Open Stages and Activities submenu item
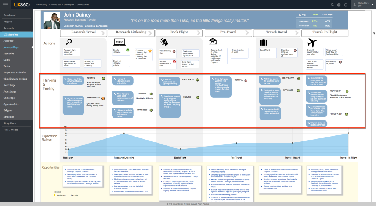This screenshot has height=206, width=376. [15, 72]
